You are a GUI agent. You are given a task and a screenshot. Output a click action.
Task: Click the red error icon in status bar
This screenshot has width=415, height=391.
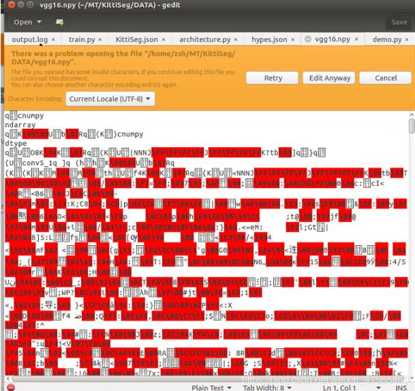pyautogui.click(x=11, y=387)
